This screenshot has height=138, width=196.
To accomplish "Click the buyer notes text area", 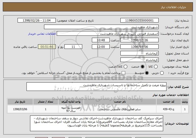I will tap(97, 123).
